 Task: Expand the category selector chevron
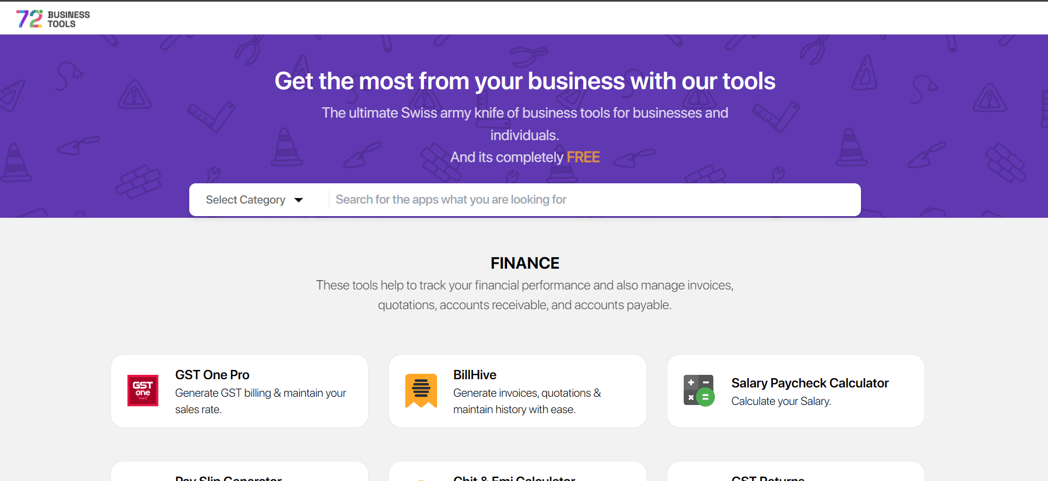click(299, 200)
